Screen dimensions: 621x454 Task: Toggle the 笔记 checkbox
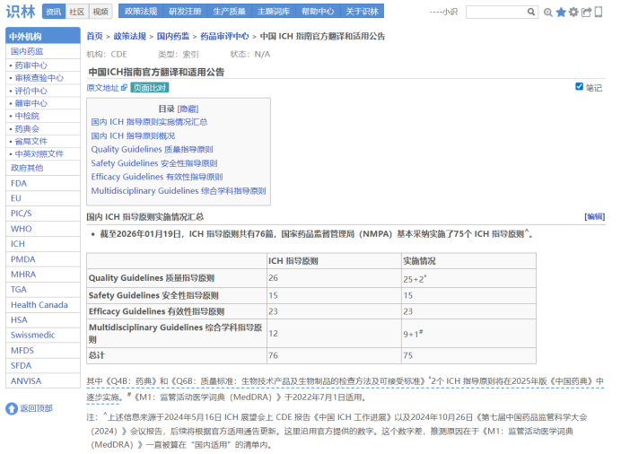(580, 87)
